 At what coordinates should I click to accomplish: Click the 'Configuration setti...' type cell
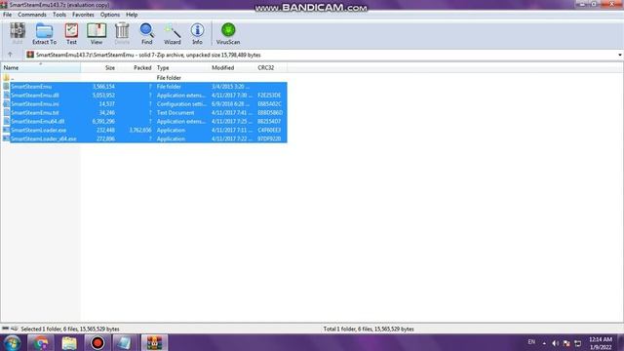tap(181, 104)
